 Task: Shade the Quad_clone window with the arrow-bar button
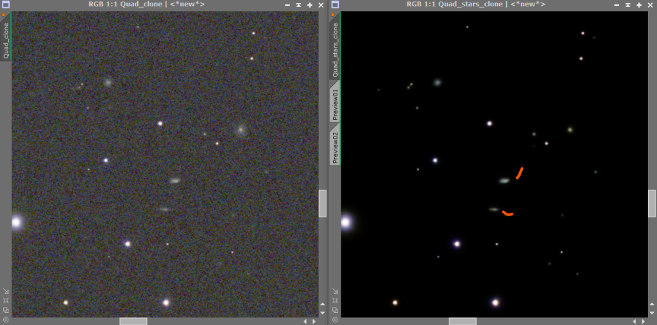point(298,5)
